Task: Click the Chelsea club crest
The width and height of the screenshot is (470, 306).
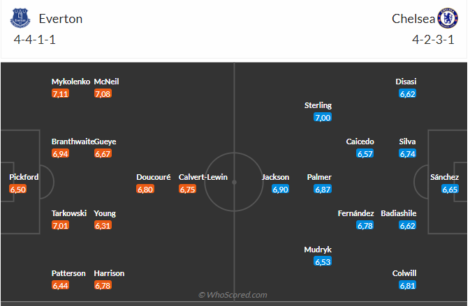Action: tap(448, 18)
